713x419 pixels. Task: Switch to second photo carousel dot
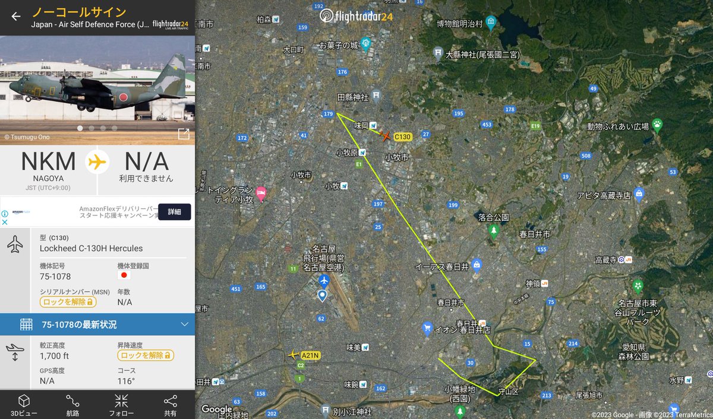click(91, 128)
